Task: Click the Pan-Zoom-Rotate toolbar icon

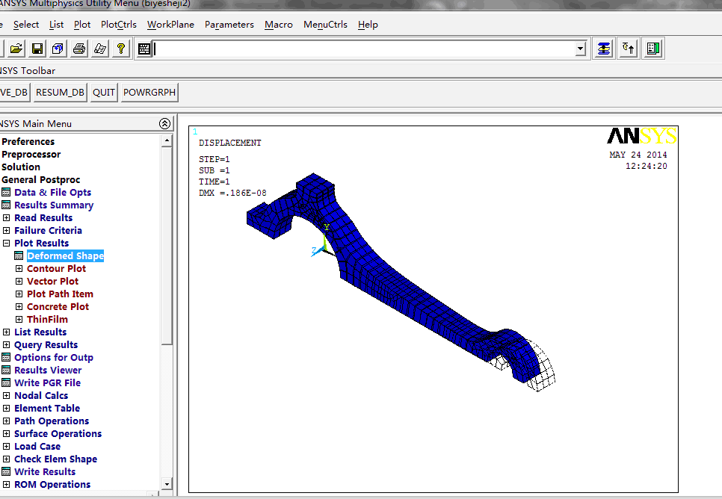Action: point(58,49)
